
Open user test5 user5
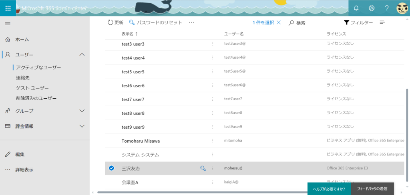coord(133,72)
